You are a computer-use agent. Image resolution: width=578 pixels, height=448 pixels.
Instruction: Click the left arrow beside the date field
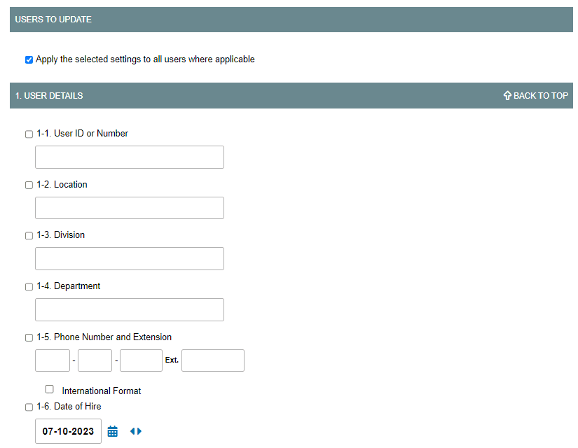tap(132, 431)
